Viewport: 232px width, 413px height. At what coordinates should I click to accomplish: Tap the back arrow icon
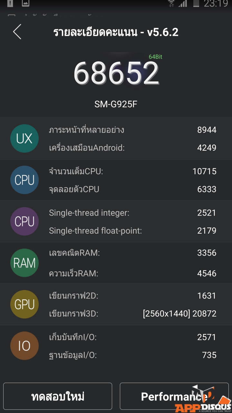(17, 32)
